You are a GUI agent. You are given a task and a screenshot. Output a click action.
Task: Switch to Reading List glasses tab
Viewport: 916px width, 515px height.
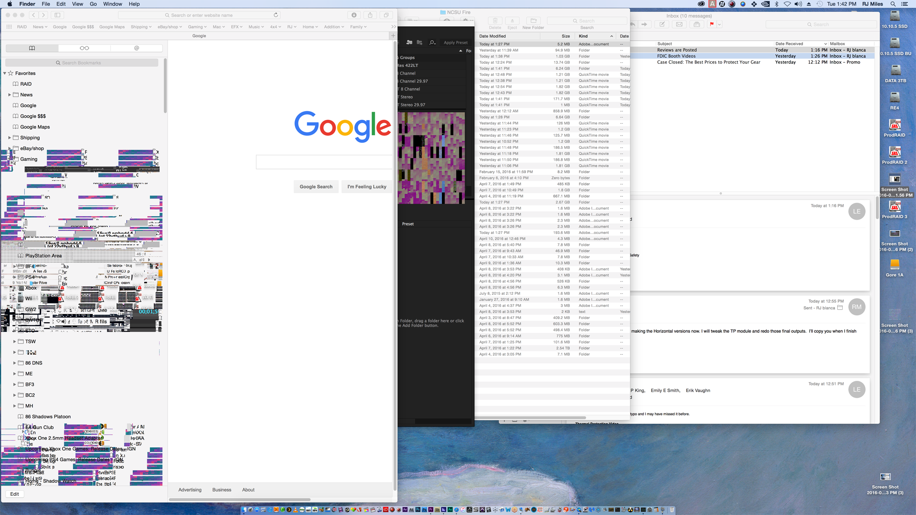[x=84, y=48]
